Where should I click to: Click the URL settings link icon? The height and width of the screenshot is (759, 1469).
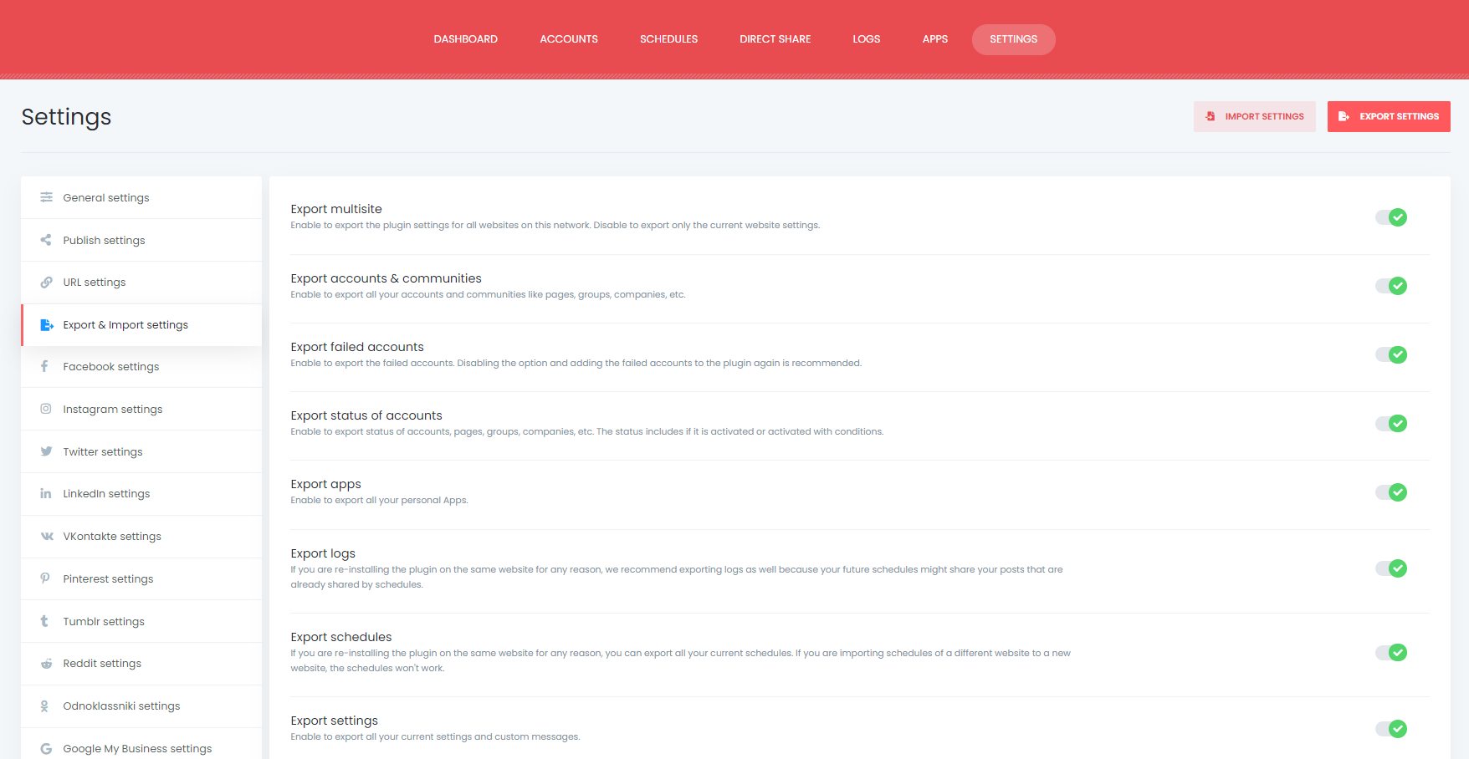tap(46, 283)
